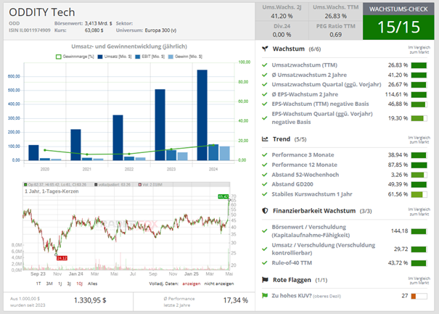
Task: Click the Kurs value 63,080 $
Action: [x=94, y=30]
